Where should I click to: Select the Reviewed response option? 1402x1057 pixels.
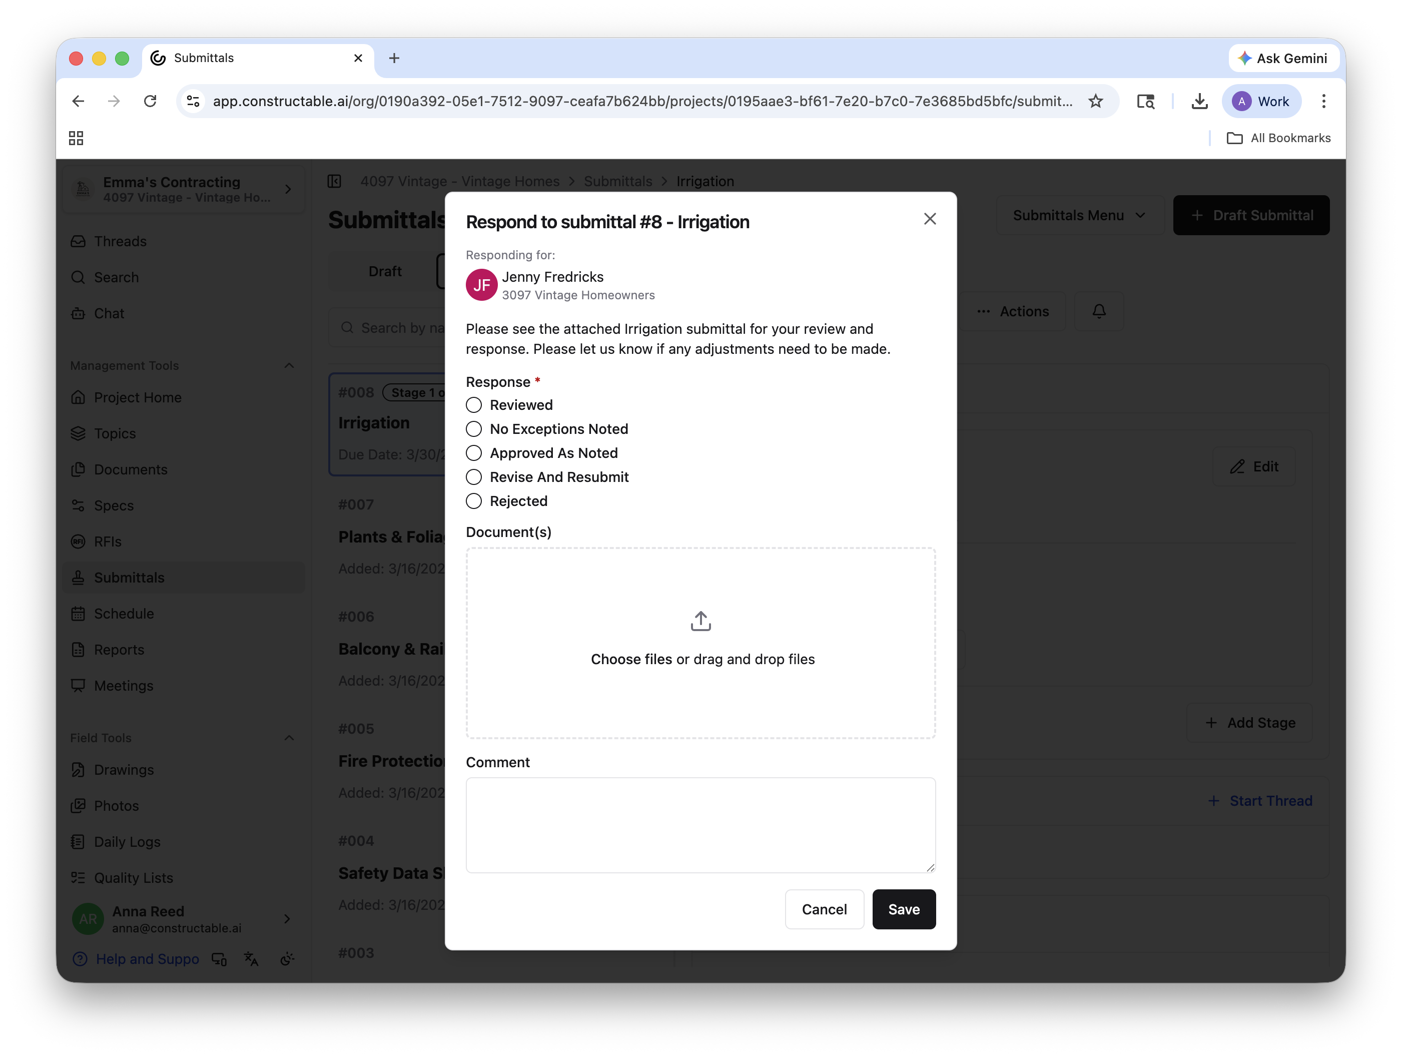coord(473,405)
